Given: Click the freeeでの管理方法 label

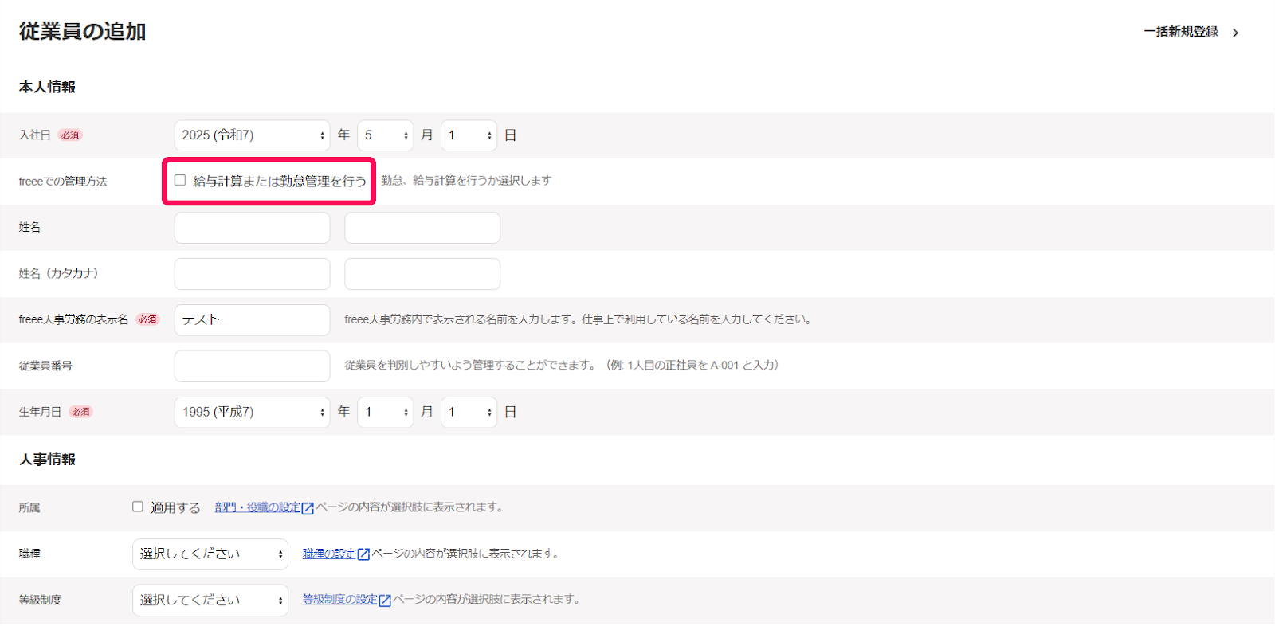Looking at the screenshot, I should 63,182.
